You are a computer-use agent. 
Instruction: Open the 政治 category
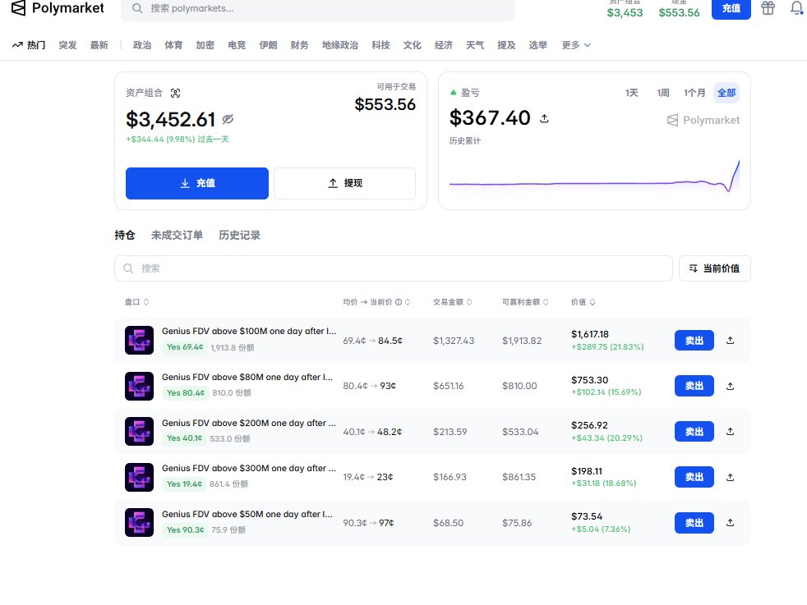coord(142,45)
